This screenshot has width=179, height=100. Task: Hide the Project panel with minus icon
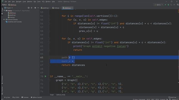click(x=38, y=8)
